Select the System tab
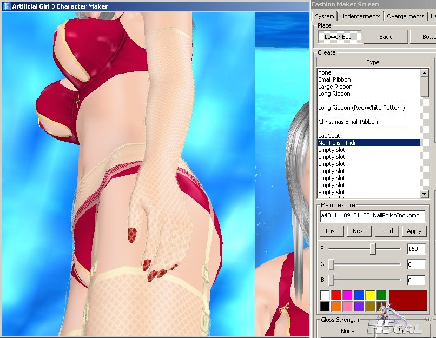The width and height of the screenshot is (436, 338). 325,16
